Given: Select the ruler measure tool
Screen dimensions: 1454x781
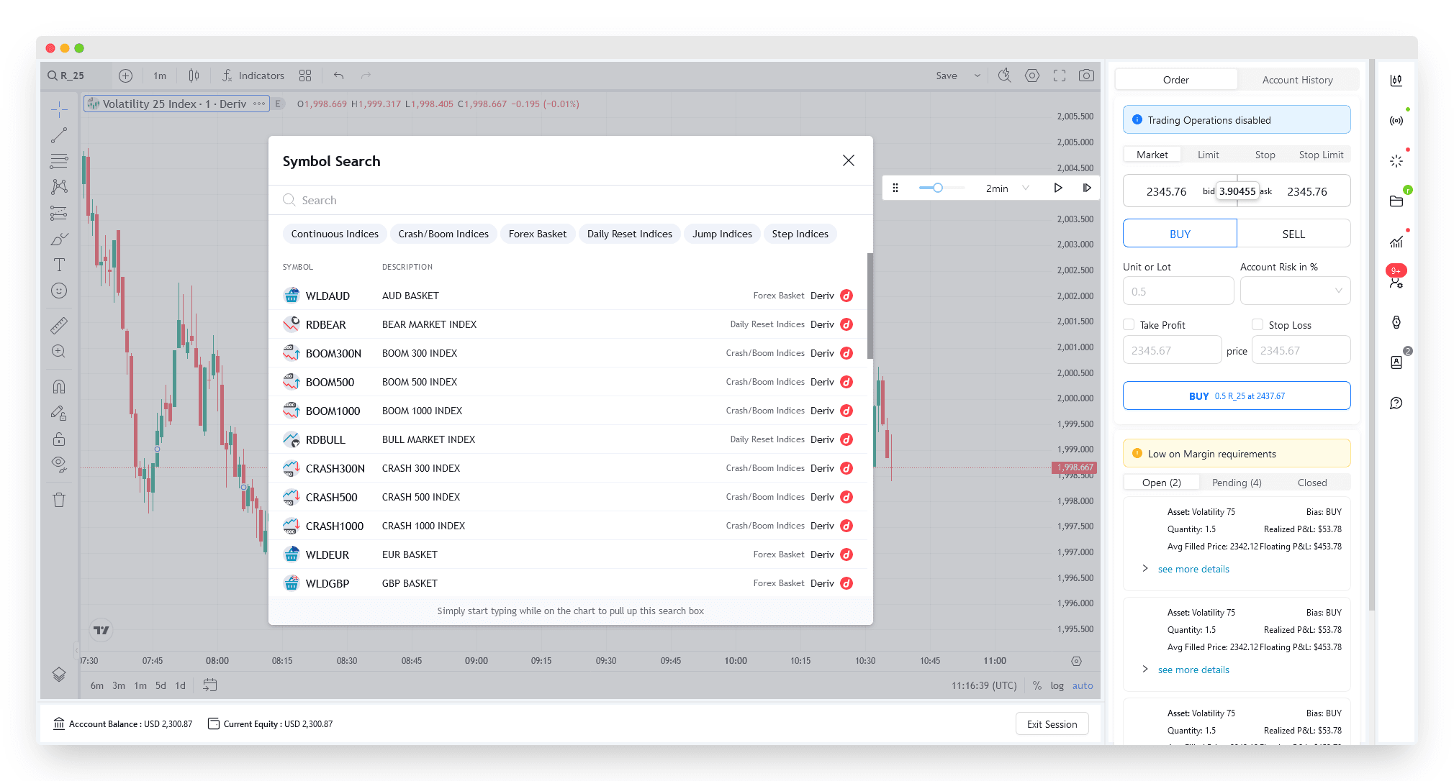Looking at the screenshot, I should [59, 326].
